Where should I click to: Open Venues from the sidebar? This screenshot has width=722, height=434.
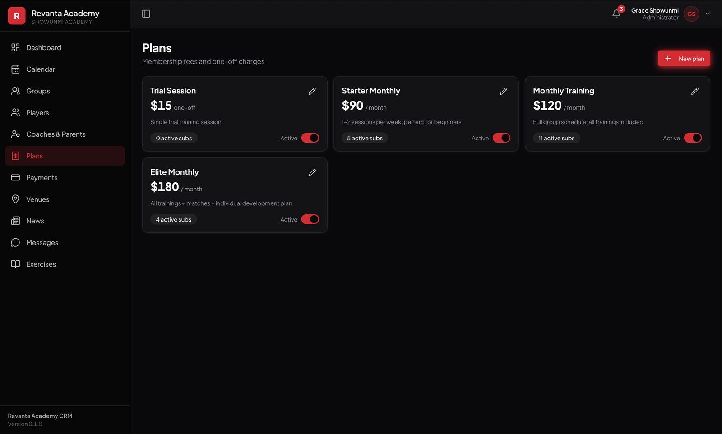pos(65,199)
